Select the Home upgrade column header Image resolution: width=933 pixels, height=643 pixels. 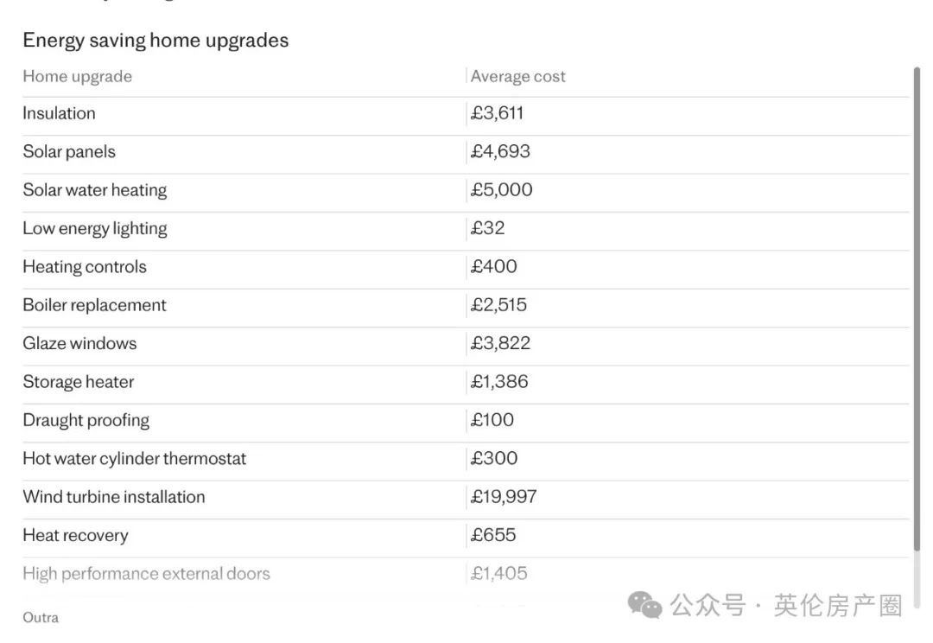coord(78,76)
